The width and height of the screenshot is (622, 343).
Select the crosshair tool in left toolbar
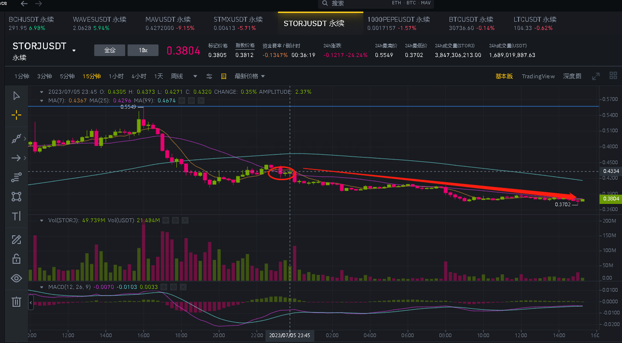(17, 115)
